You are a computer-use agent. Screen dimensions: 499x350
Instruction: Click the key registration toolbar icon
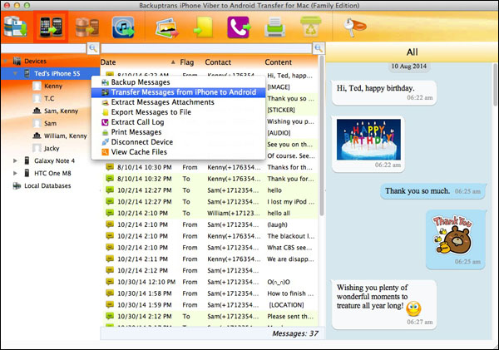click(x=354, y=27)
